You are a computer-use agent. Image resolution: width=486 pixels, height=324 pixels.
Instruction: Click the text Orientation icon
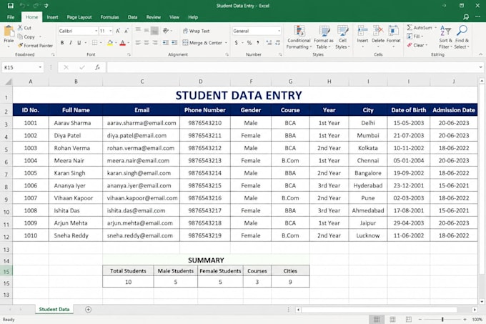[x=166, y=30]
